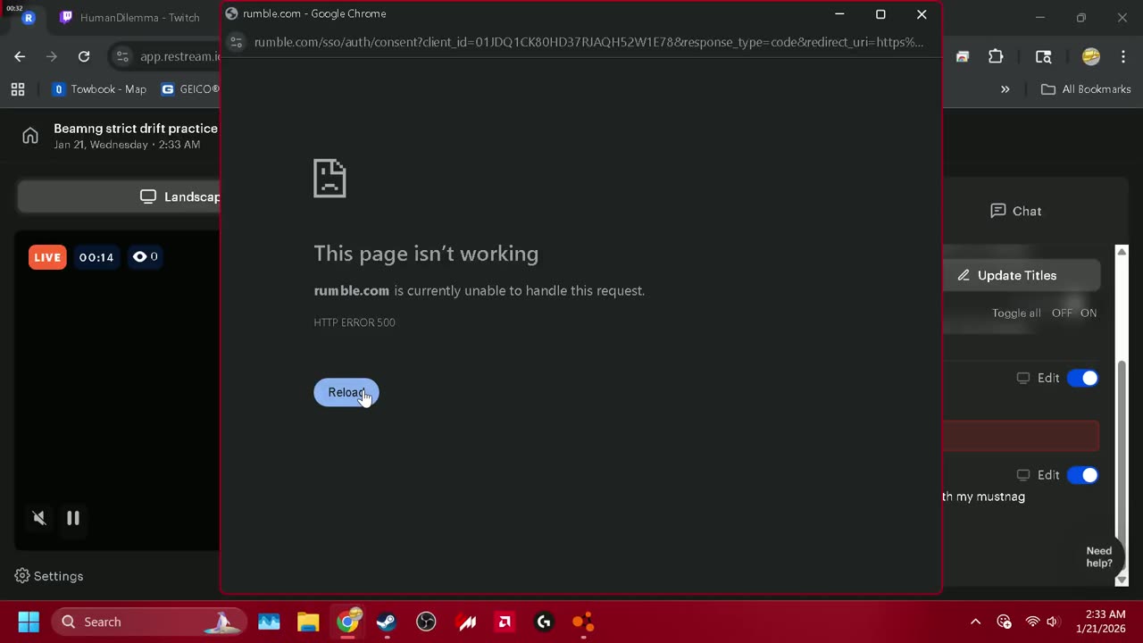The height and width of the screenshot is (643, 1143).
Task: Select the Restream tab with R icon
Action: [x=29, y=17]
